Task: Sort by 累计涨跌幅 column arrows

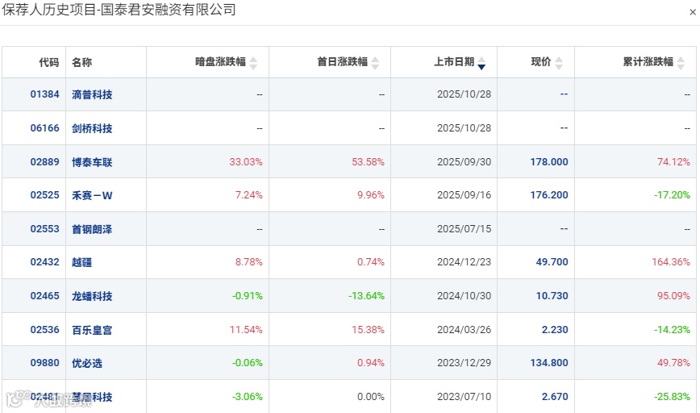Action: (681, 63)
